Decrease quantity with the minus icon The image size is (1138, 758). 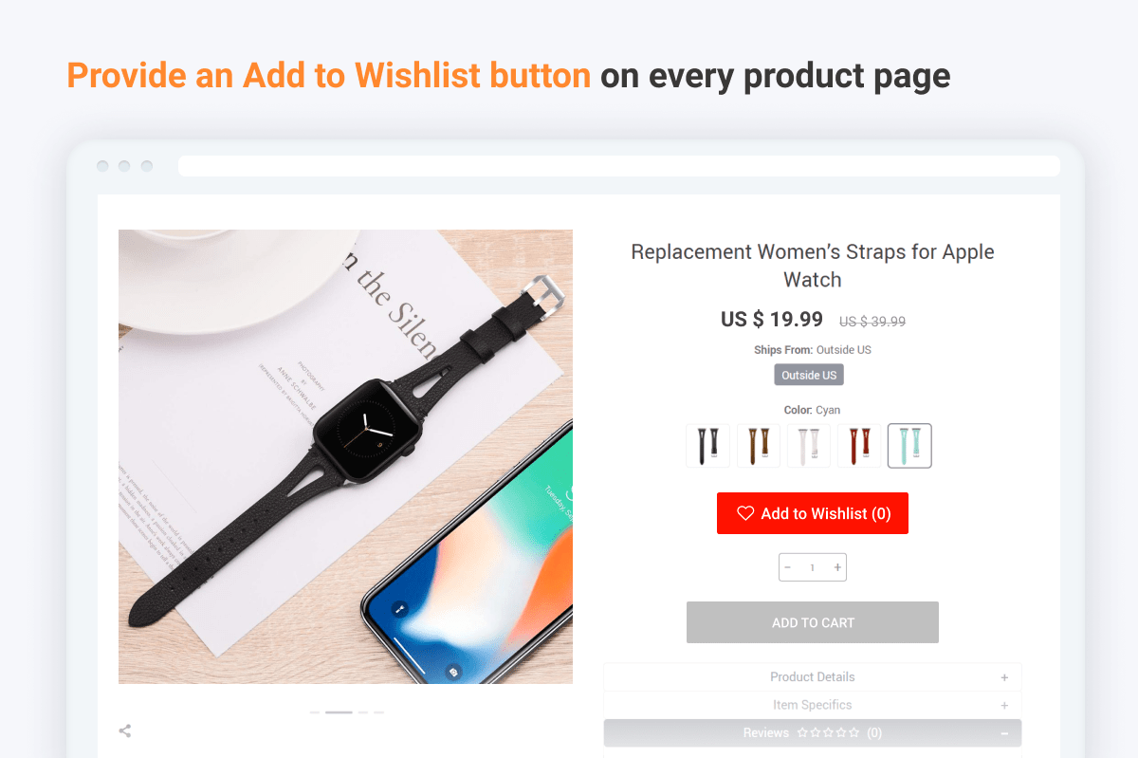(x=787, y=567)
